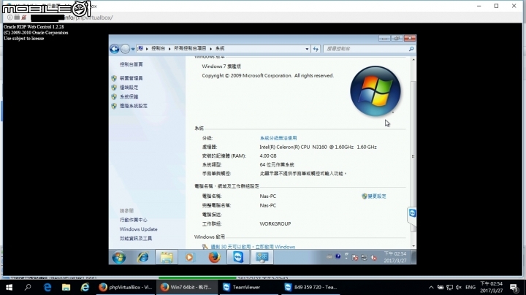
Task: Open the Windows 7 Start orb
Action: point(119,258)
